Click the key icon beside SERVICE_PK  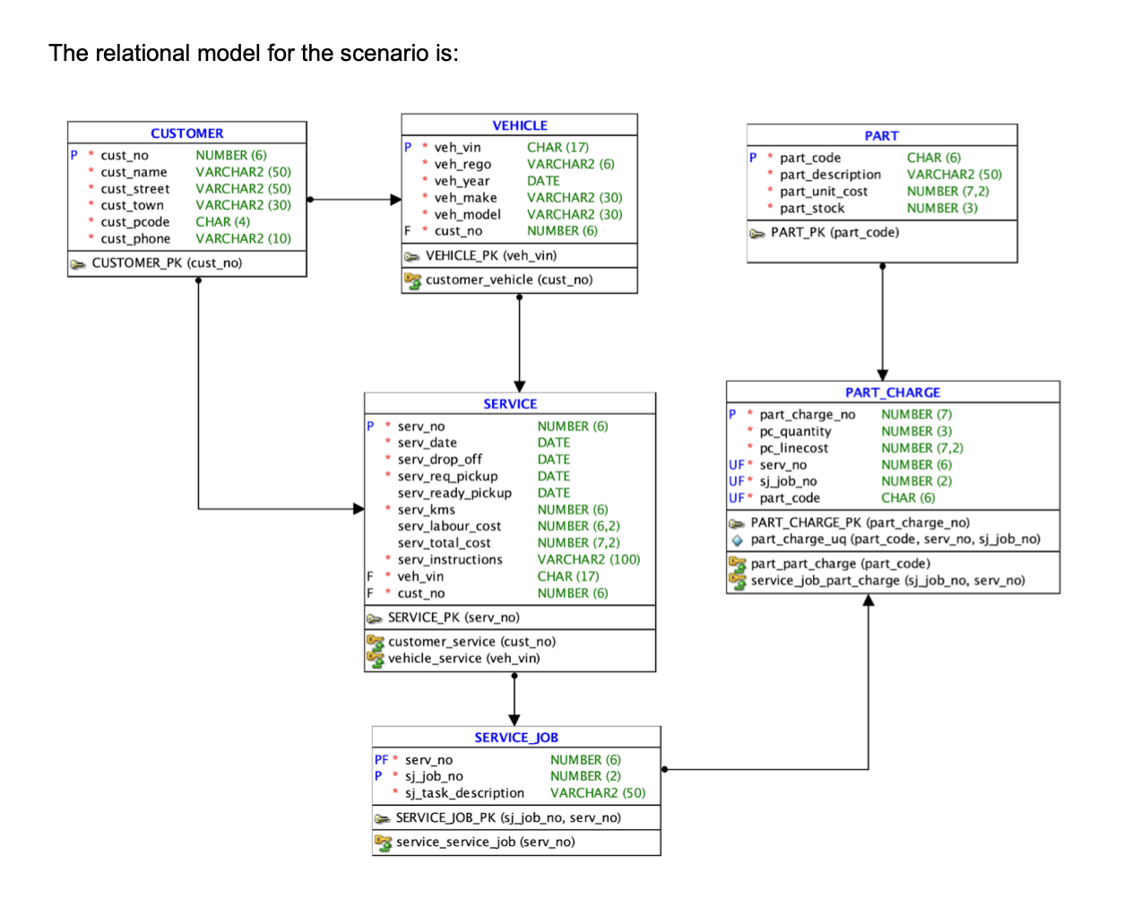(375, 618)
